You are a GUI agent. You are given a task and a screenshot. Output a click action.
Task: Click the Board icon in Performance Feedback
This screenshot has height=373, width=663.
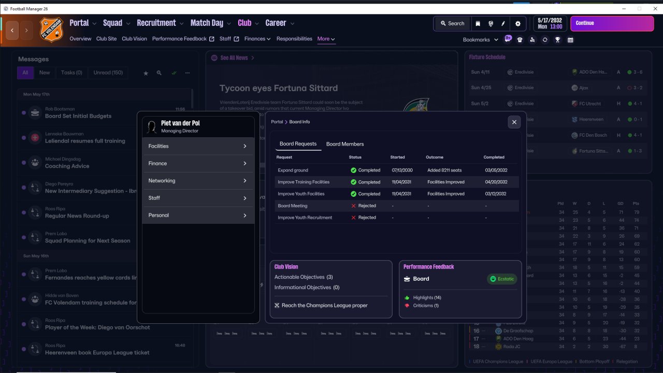point(407,279)
